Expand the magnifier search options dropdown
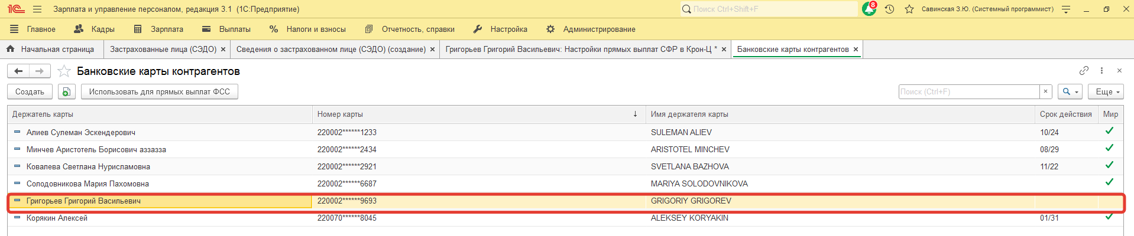This screenshot has width=1134, height=236. pyautogui.click(x=1070, y=92)
